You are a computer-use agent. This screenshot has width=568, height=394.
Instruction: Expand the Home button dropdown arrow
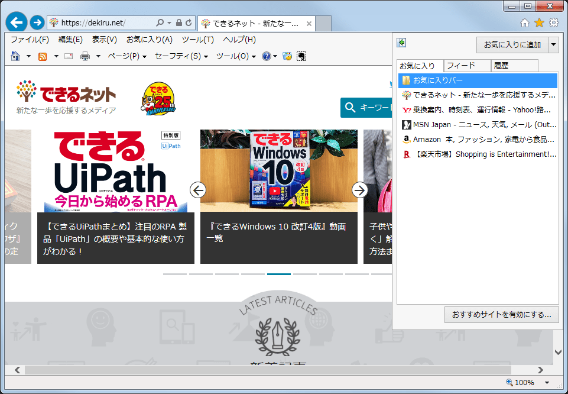(x=28, y=57)
